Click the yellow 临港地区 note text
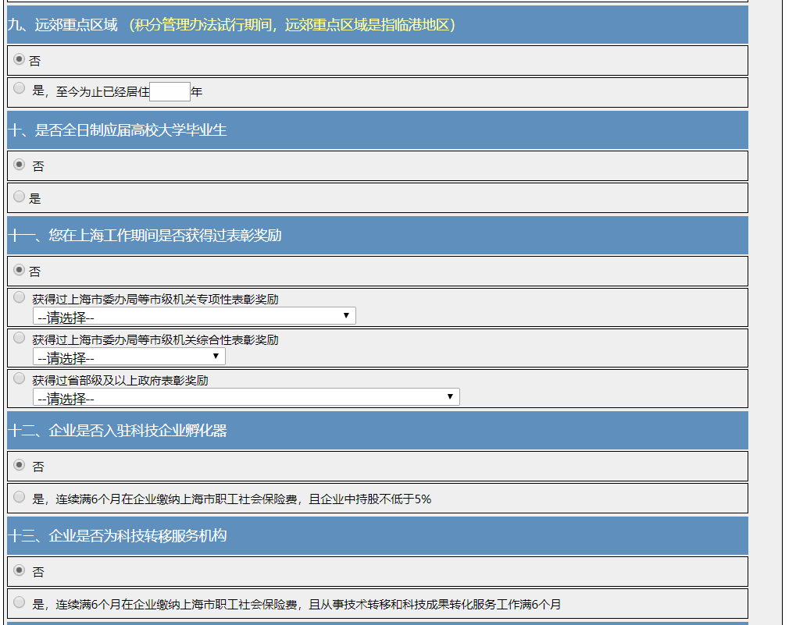Viewport: 796px width, 625px height. (292, 25)
